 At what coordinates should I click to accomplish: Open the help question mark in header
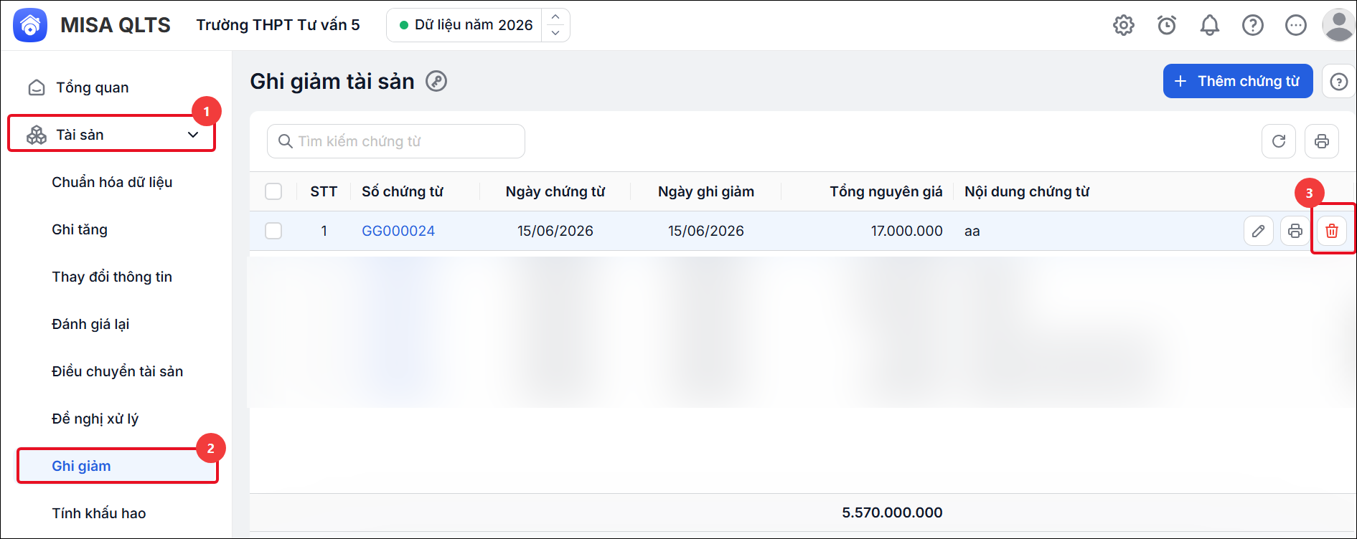(1253, 25)
